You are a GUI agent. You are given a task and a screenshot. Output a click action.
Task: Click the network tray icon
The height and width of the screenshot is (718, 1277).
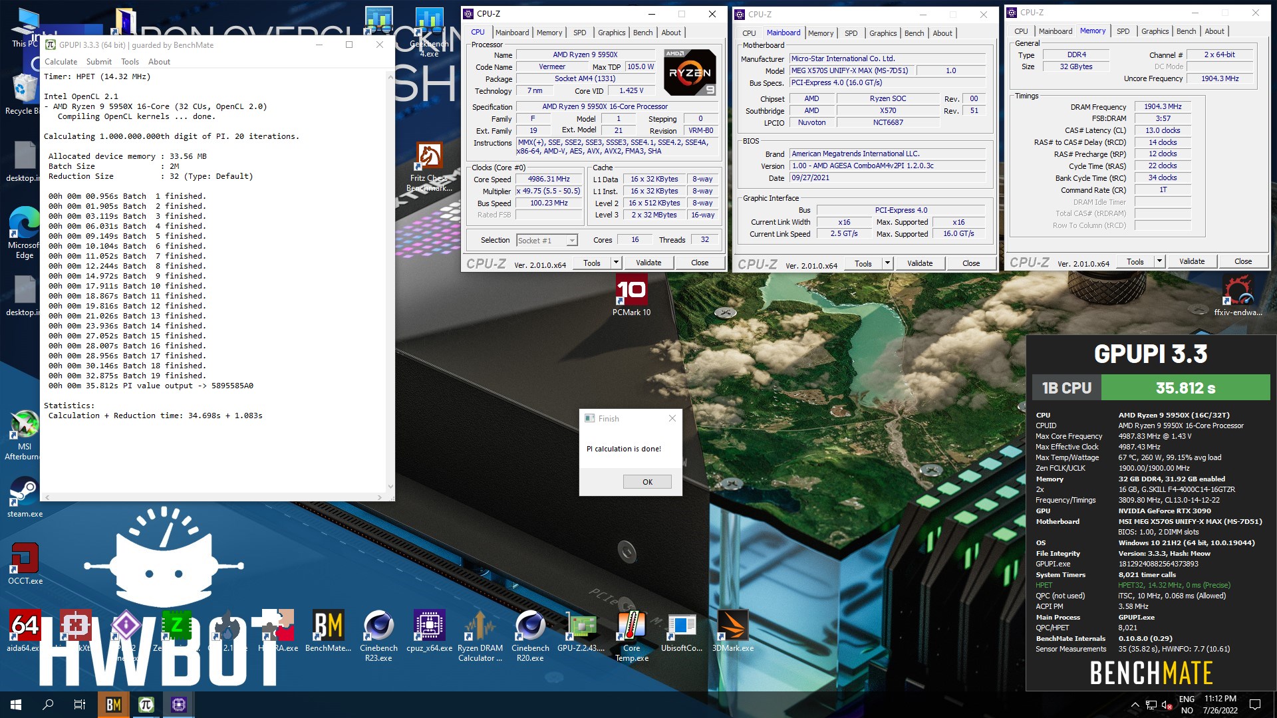1151,705
